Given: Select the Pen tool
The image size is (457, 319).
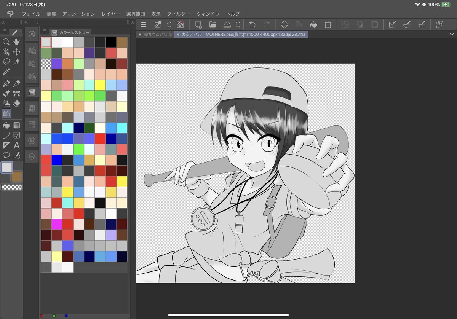Looking at the screenshot, I should click(x=6, y=83).
